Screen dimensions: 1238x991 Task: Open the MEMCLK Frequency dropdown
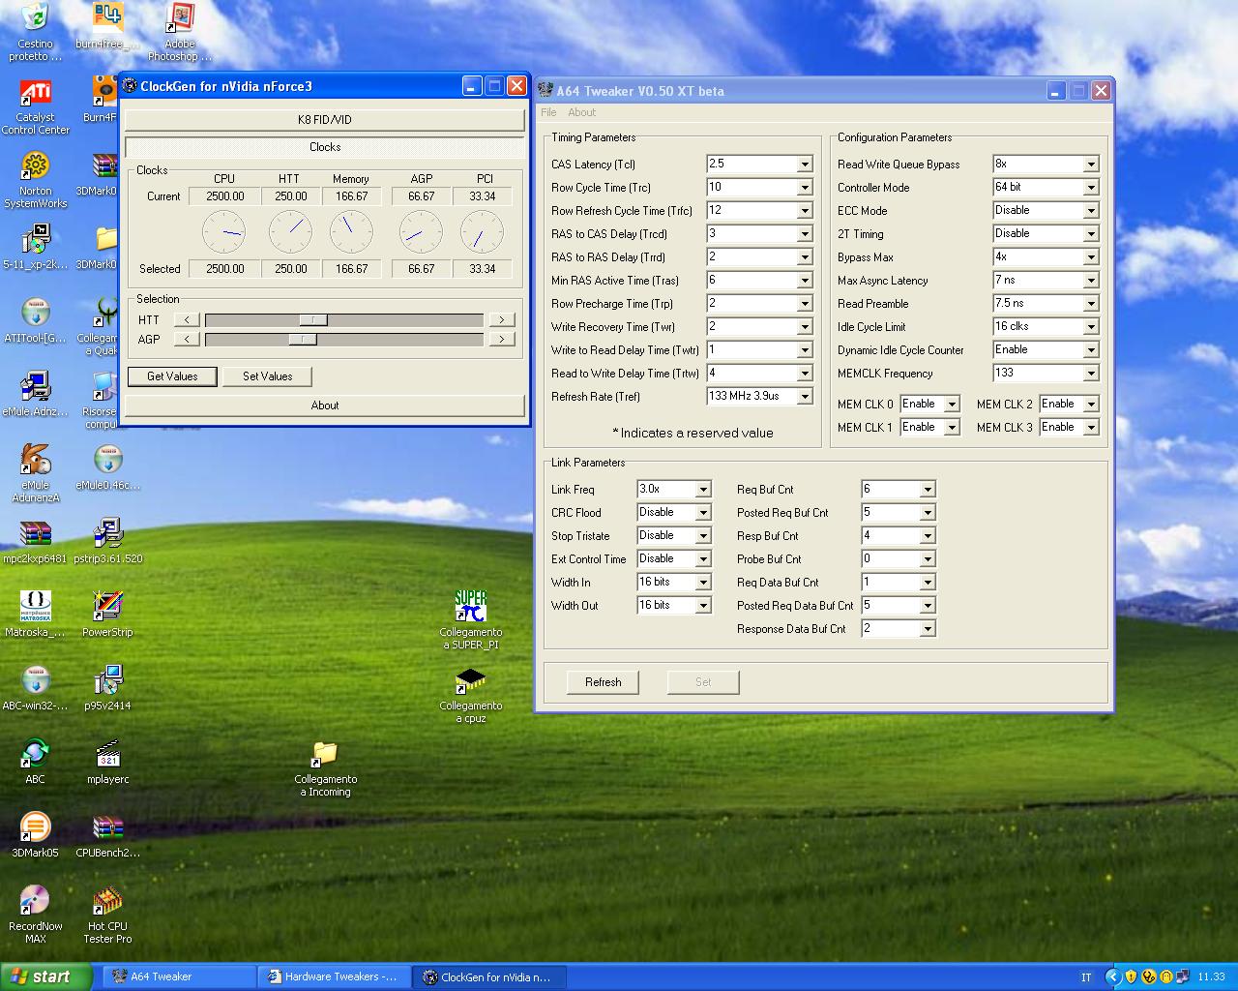(1091, 374)
